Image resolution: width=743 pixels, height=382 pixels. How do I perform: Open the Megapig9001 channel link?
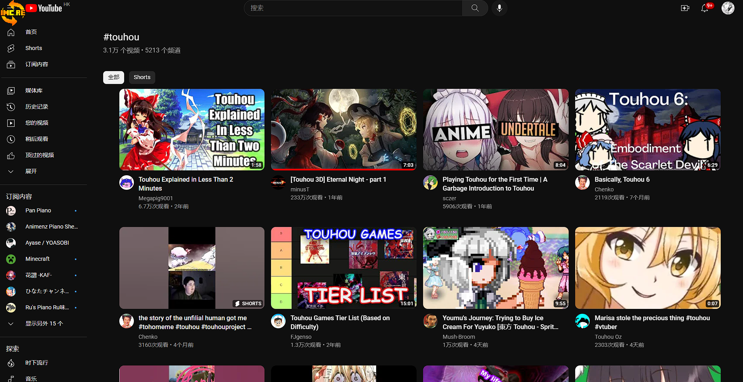[x=155, y=198]
